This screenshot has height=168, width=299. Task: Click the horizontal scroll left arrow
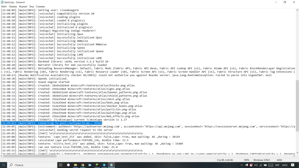(1, 156)
